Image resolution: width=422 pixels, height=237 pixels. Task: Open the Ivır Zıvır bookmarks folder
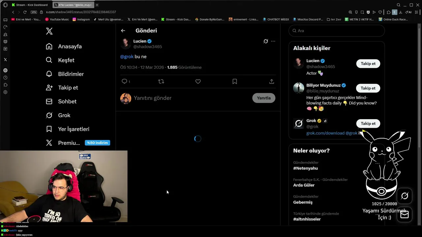(334, 19)
